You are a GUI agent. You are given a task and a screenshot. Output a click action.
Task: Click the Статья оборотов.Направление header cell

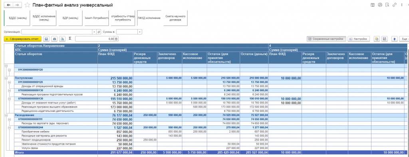coord(56,46)
